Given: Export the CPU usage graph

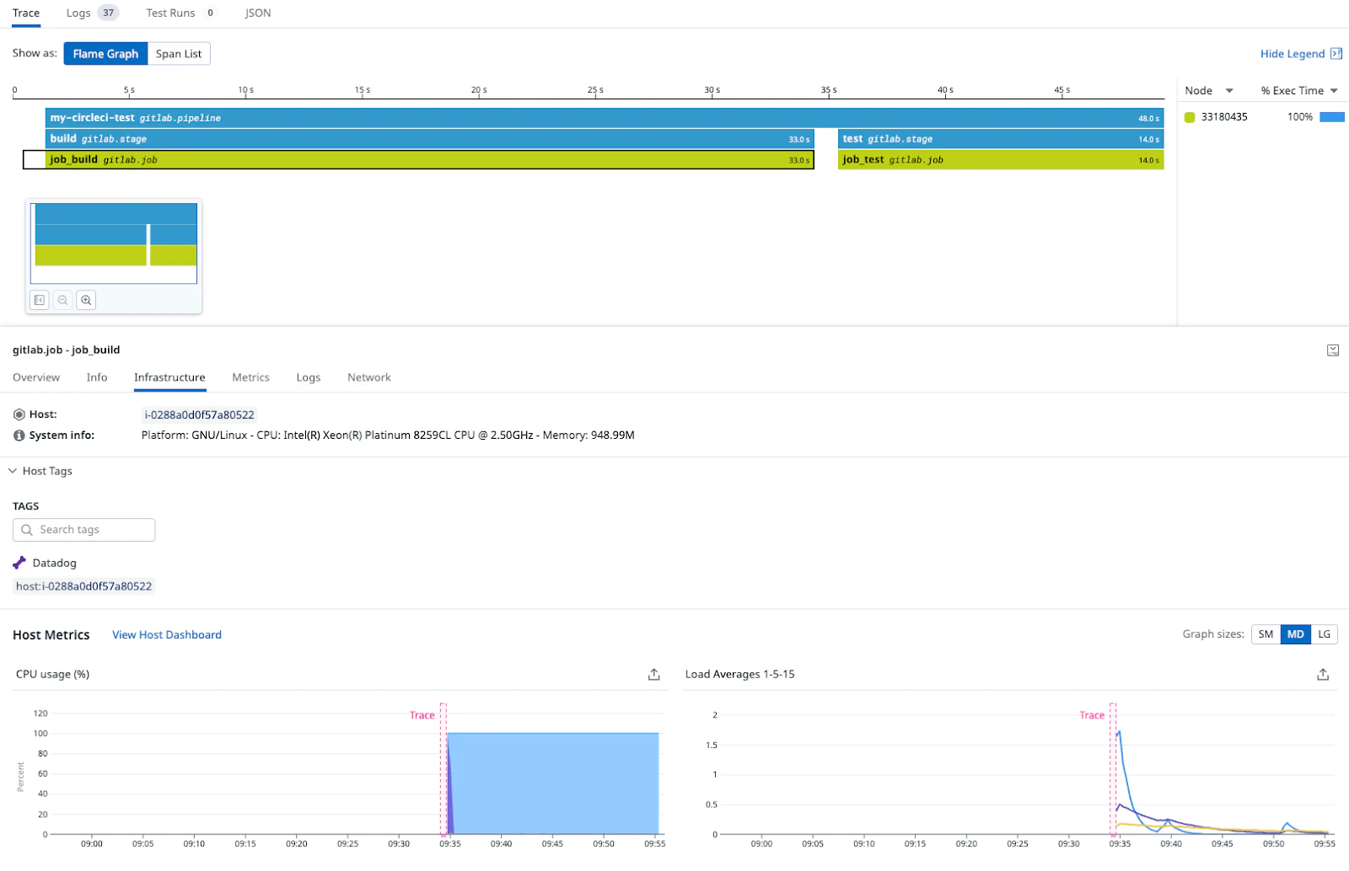Looking at the screenshot, I should pos(653,675).
